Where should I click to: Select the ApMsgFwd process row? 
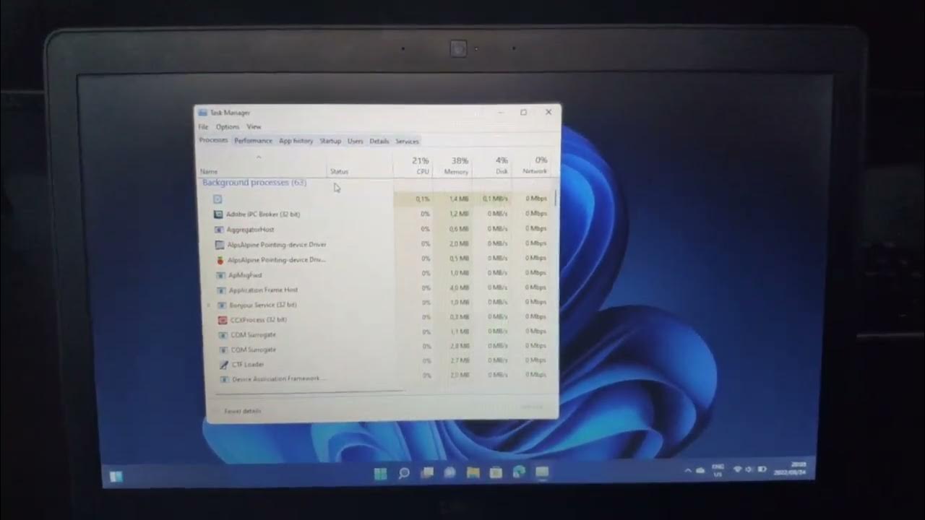point(378,274)
